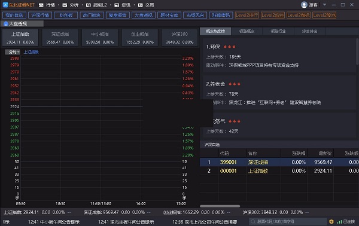Click the horizontal scrollbar under 沪深自选 table
Screen dimensions: 359x226
[x=220, y=206]
